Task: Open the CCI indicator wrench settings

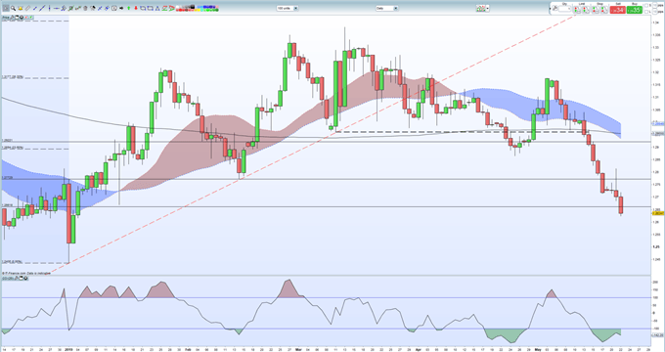Action: 16,279
